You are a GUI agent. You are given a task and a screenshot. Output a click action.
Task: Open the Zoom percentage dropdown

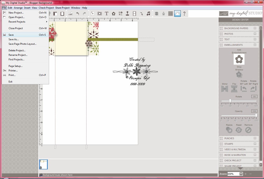pos(241,174)
